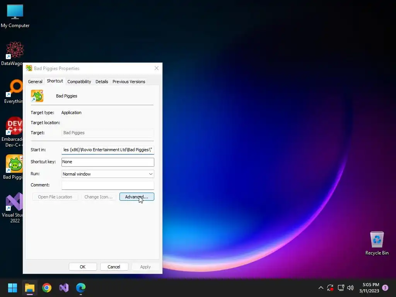Switch to the General tab
The width and height of the screenshot is (396, 297).
pos(35,82)
